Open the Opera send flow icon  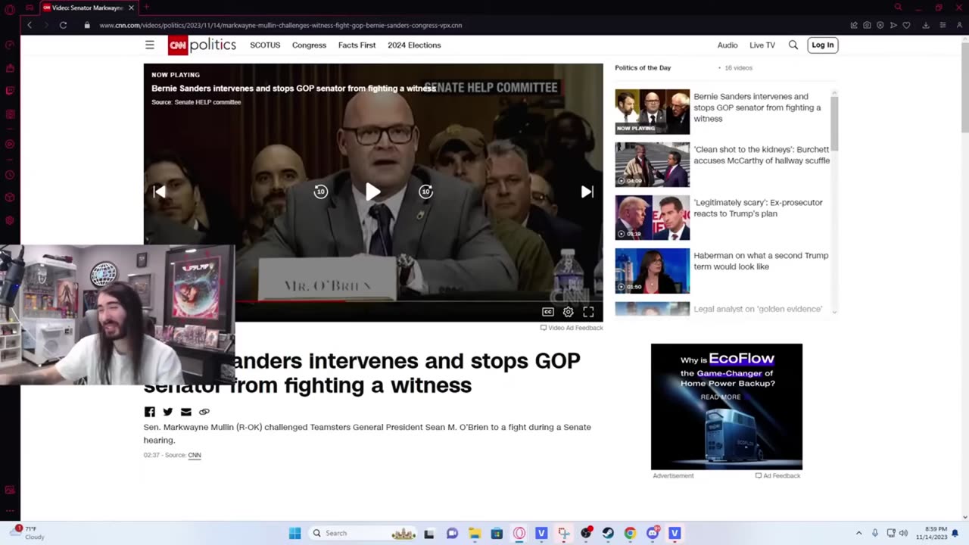(x=893, y=25)
